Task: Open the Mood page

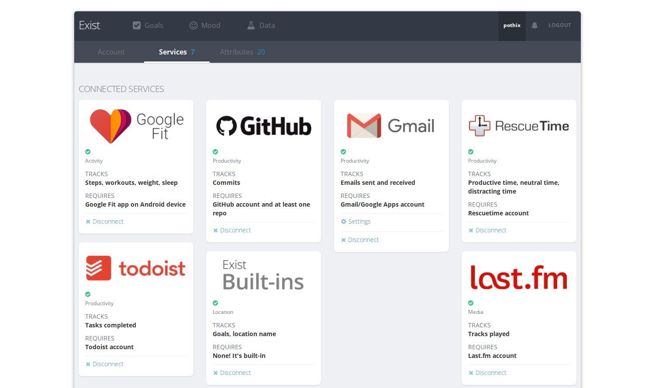Action: tap(205, 25)
